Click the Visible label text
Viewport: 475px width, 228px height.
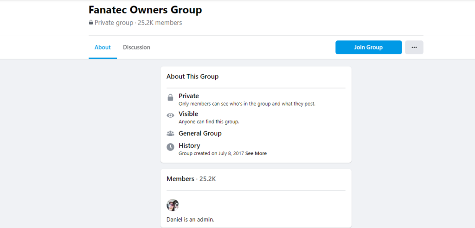tap(188, 114)
